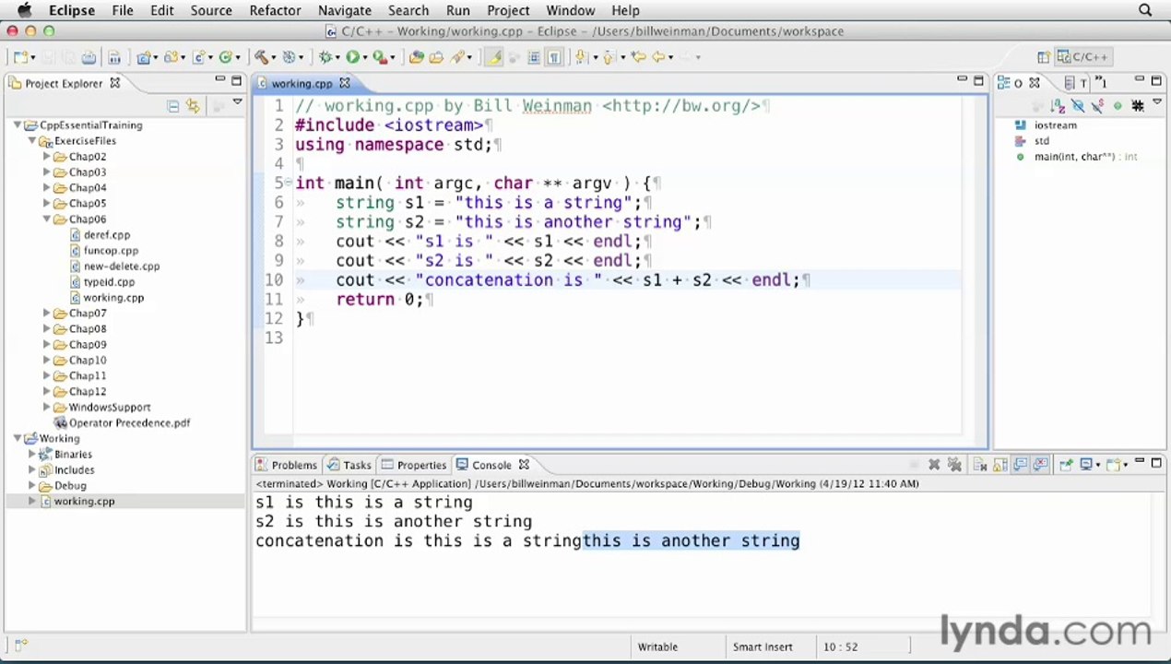The width and height of the screenshot is (1171, 664).
Task: Minimize the editor area
Action: [x=963, y=79]
